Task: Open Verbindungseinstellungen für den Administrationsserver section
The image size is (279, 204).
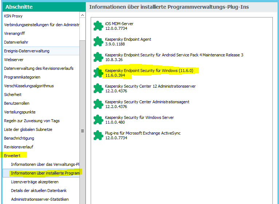Action: pos(41,25)
